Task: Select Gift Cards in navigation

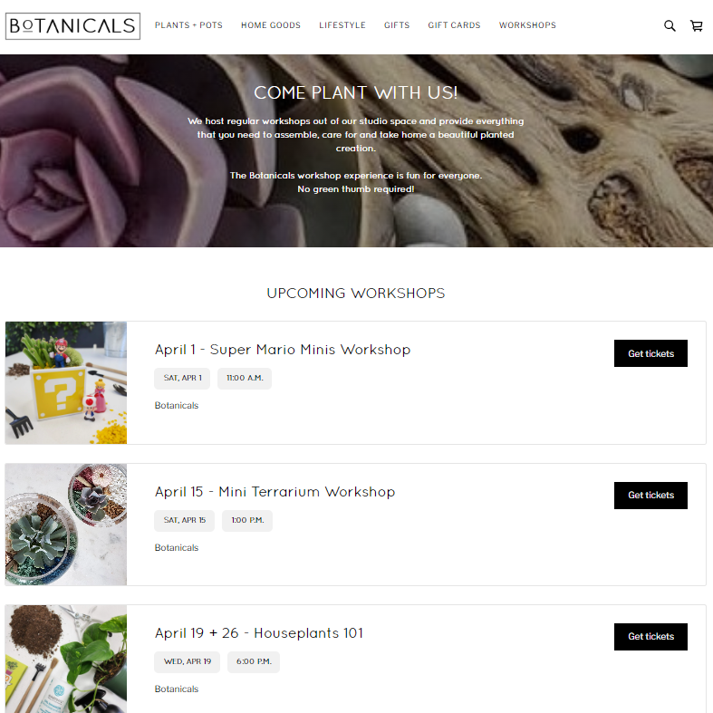Action: pyautogui.click(x=454, y=25)
